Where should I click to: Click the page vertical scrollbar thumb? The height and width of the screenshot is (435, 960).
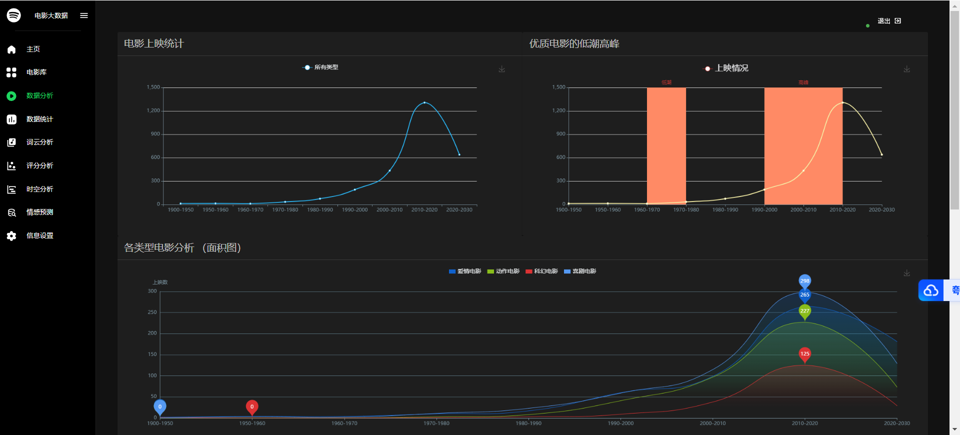point(954,110)
